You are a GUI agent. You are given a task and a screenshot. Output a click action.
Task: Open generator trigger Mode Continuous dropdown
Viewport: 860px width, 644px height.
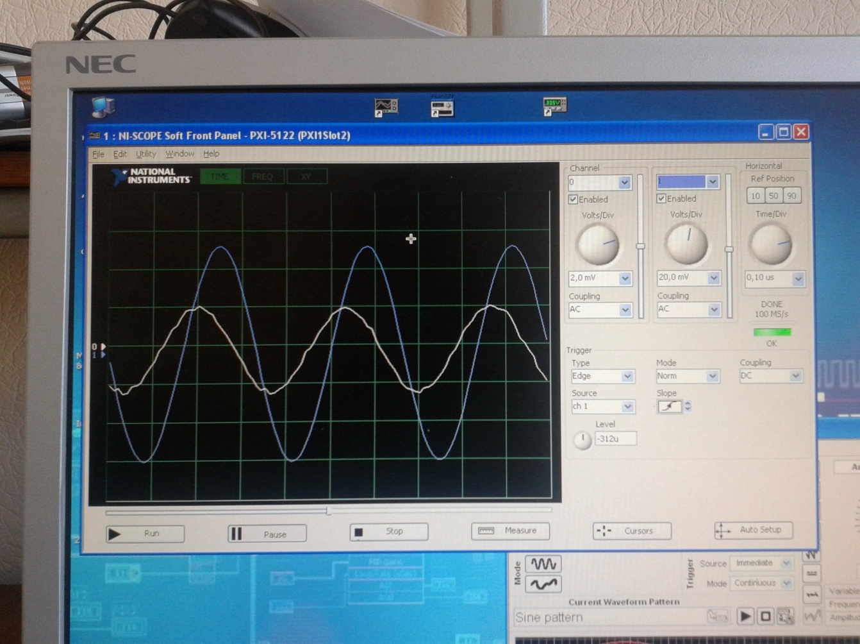[786, 583]
